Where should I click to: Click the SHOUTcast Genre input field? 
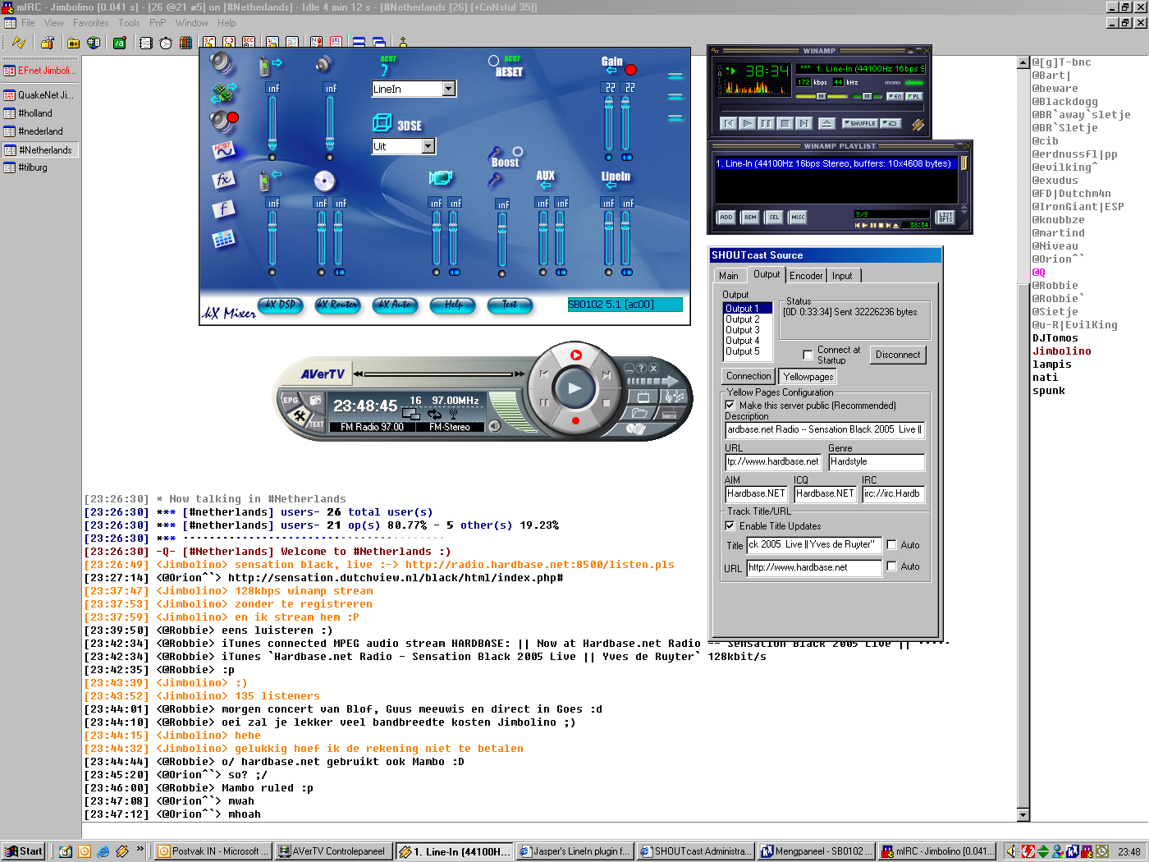click(x=877, y=462)
